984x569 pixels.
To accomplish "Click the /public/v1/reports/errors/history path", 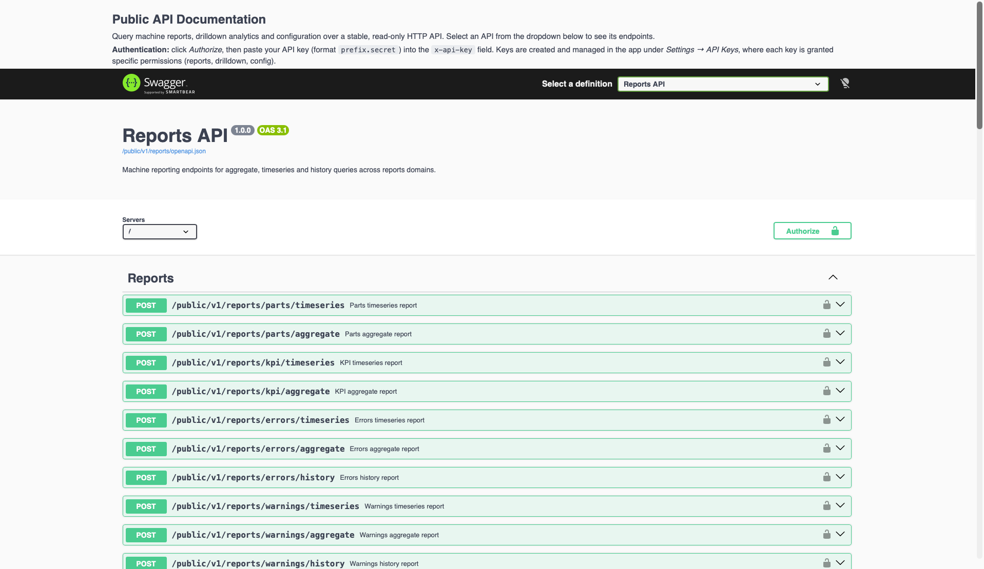I will tap(253, 478).
